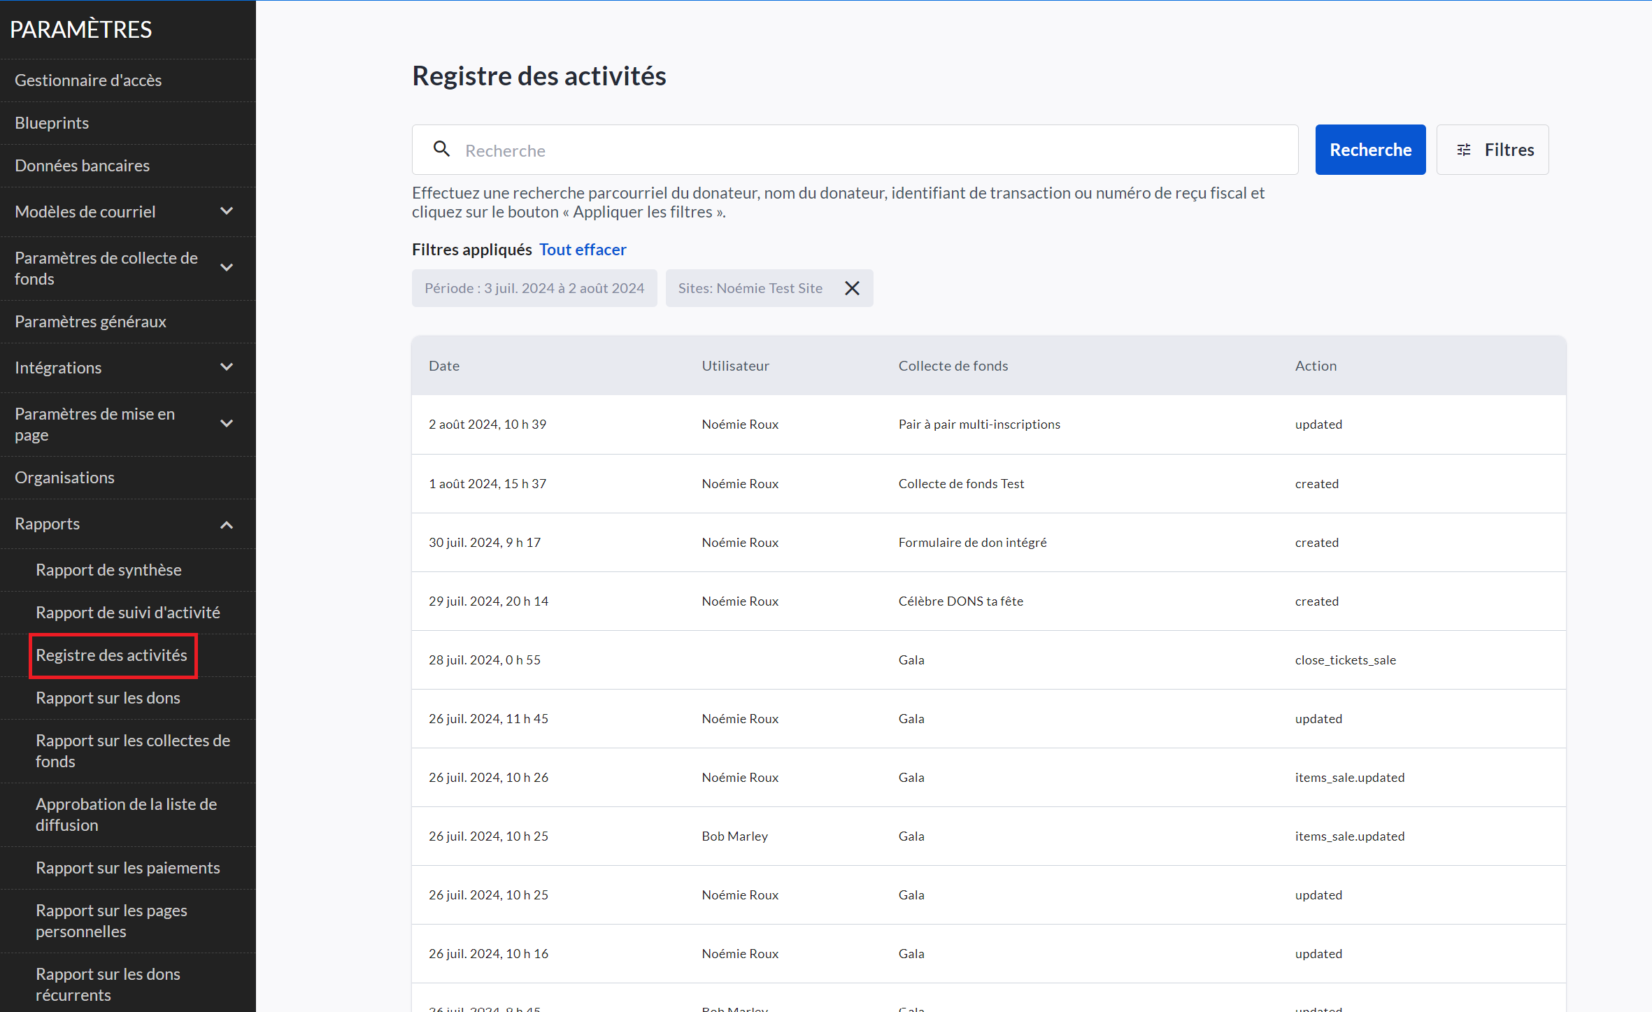This screenshot has height=1012, width=1652.
Task: Expand the Intégrations menu chevron
Action: pyautogui.click(x=227, y=367)
